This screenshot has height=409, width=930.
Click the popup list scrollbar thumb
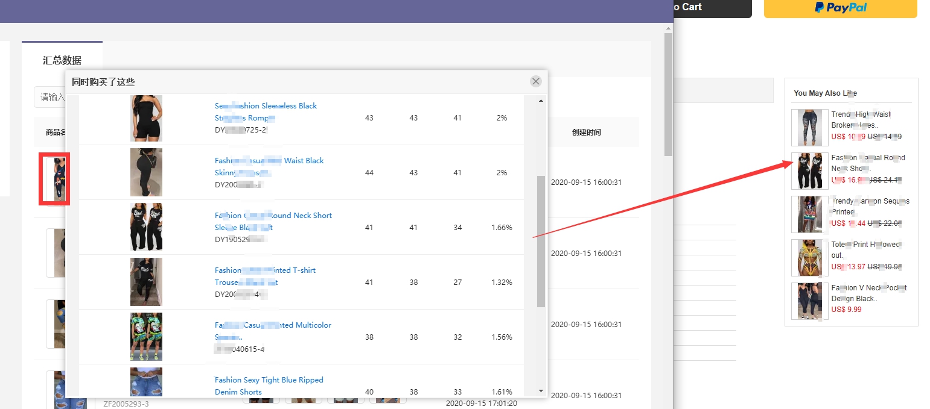point(541,241)
